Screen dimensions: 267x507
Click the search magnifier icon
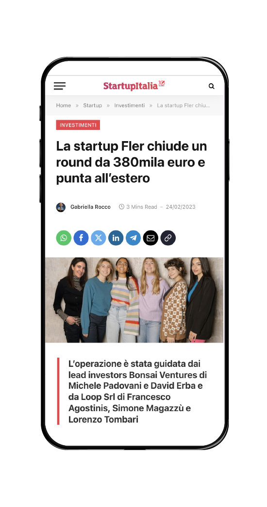coord(212,86)
